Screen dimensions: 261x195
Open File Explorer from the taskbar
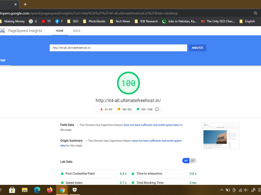click(x=25, y=190)
